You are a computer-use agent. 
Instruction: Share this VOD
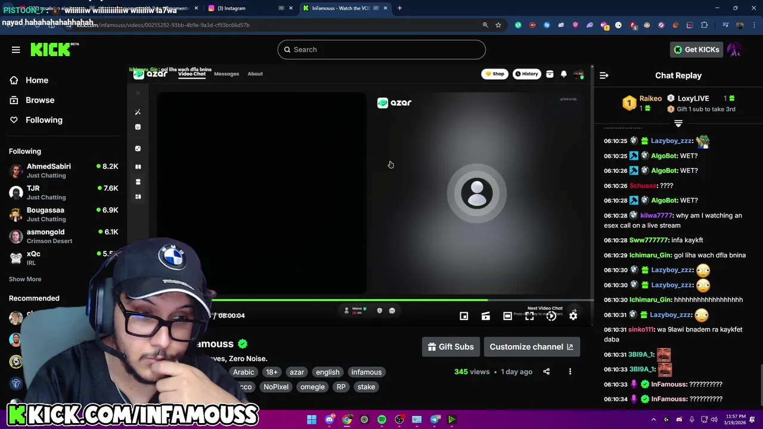[x=546, y=372]
